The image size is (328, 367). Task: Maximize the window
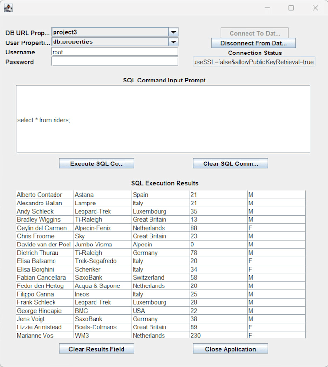291,8
